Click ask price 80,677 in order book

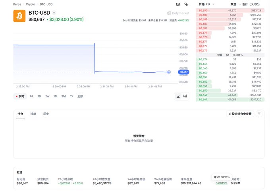pos(203,42)
